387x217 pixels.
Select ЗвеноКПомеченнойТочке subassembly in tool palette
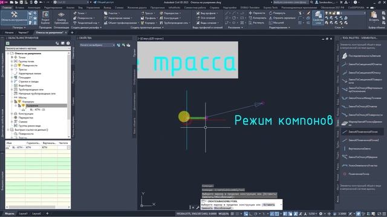(x=362, y=132)
